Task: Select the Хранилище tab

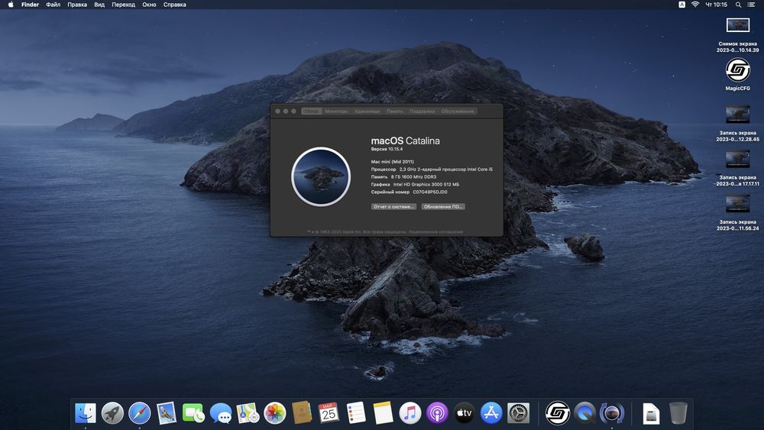Action: tap(367, 112)
